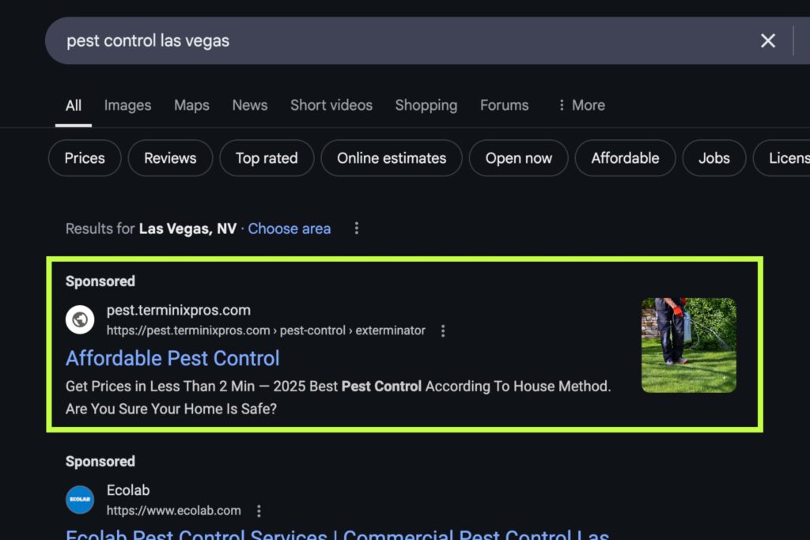Image resolution: width=810 pixels, height=540 pixels.
Task: Clear the search query with the X icon
Action: (766, 40)
